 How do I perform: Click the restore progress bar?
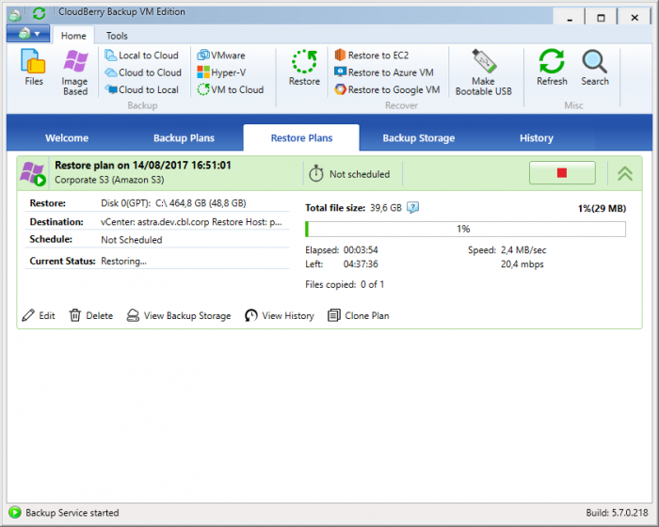(x=465, y=229)
